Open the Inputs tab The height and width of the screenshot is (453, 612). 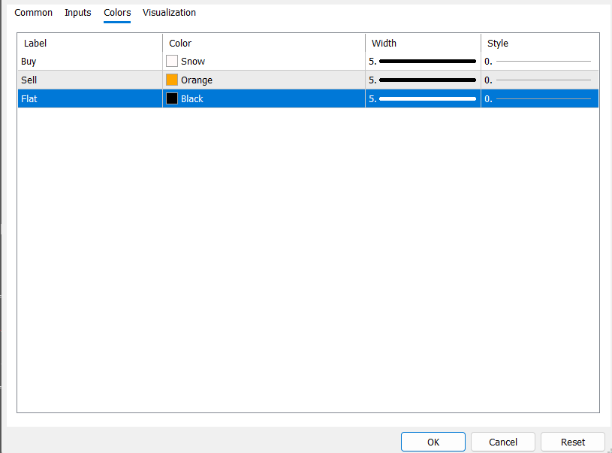point(77,13)
